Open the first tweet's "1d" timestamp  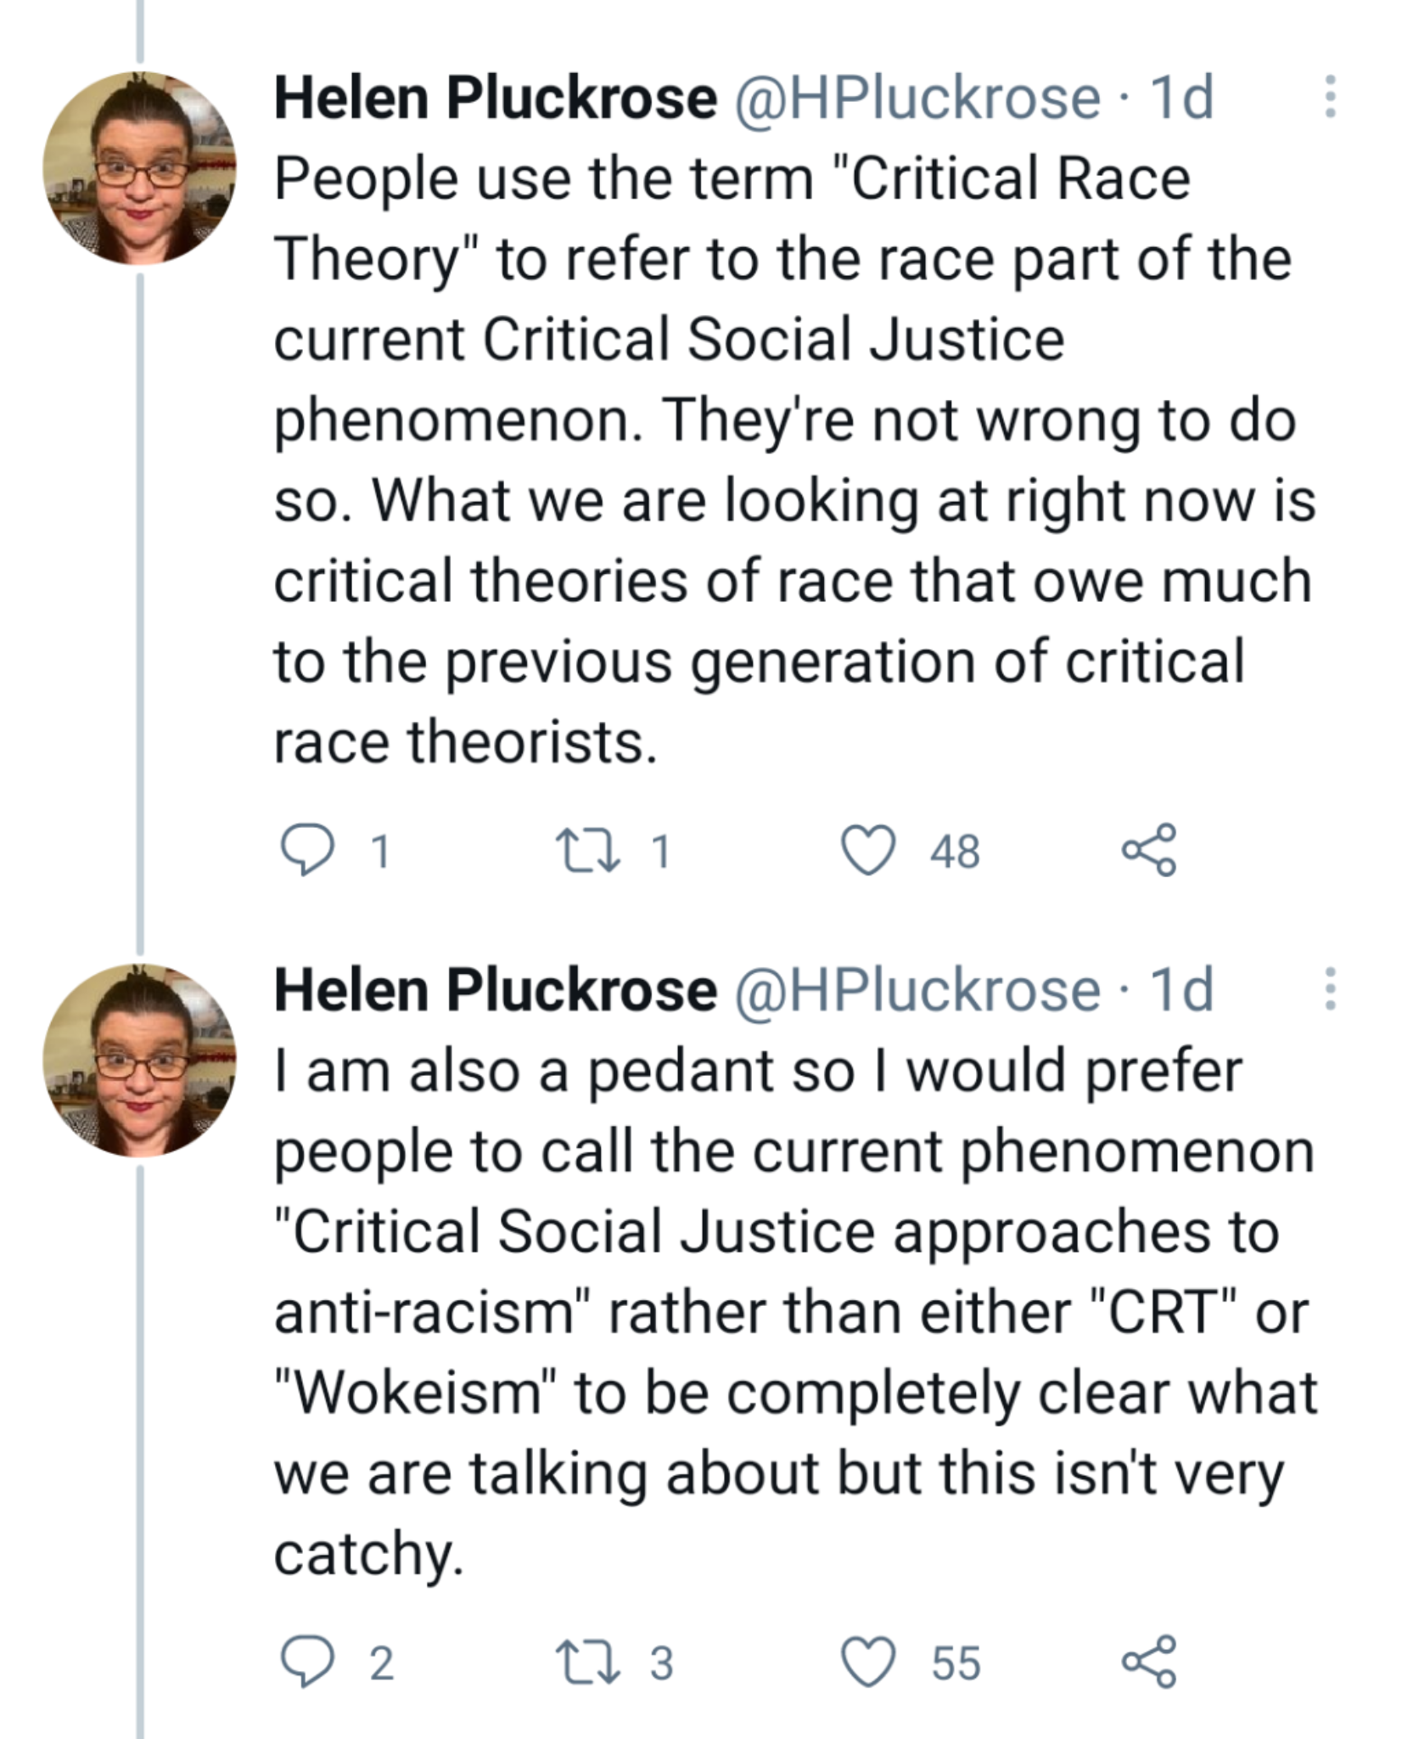click(x=1181, y=98)
